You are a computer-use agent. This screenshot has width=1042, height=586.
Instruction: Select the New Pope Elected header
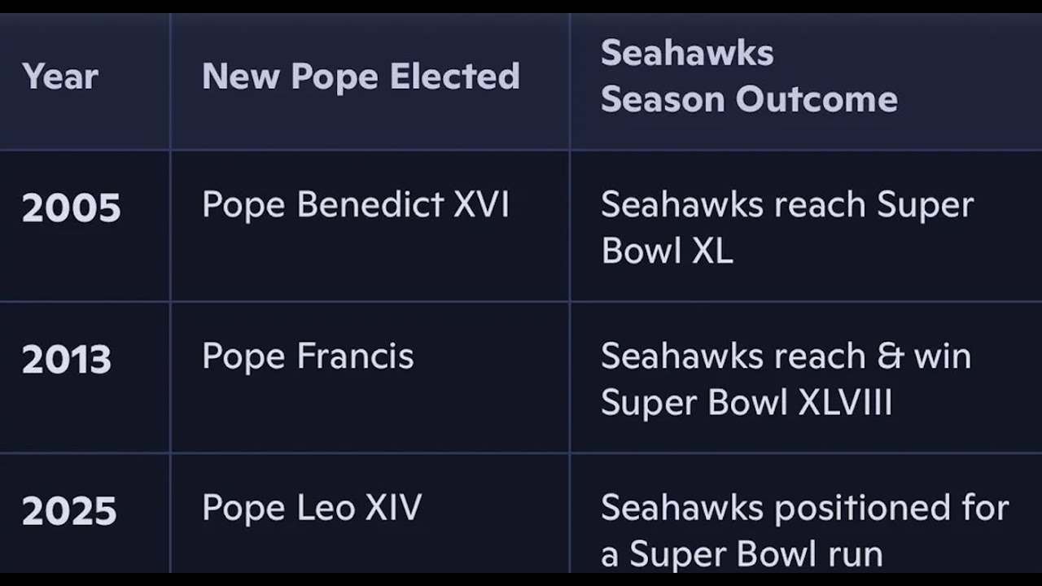[x=361, y=77]
